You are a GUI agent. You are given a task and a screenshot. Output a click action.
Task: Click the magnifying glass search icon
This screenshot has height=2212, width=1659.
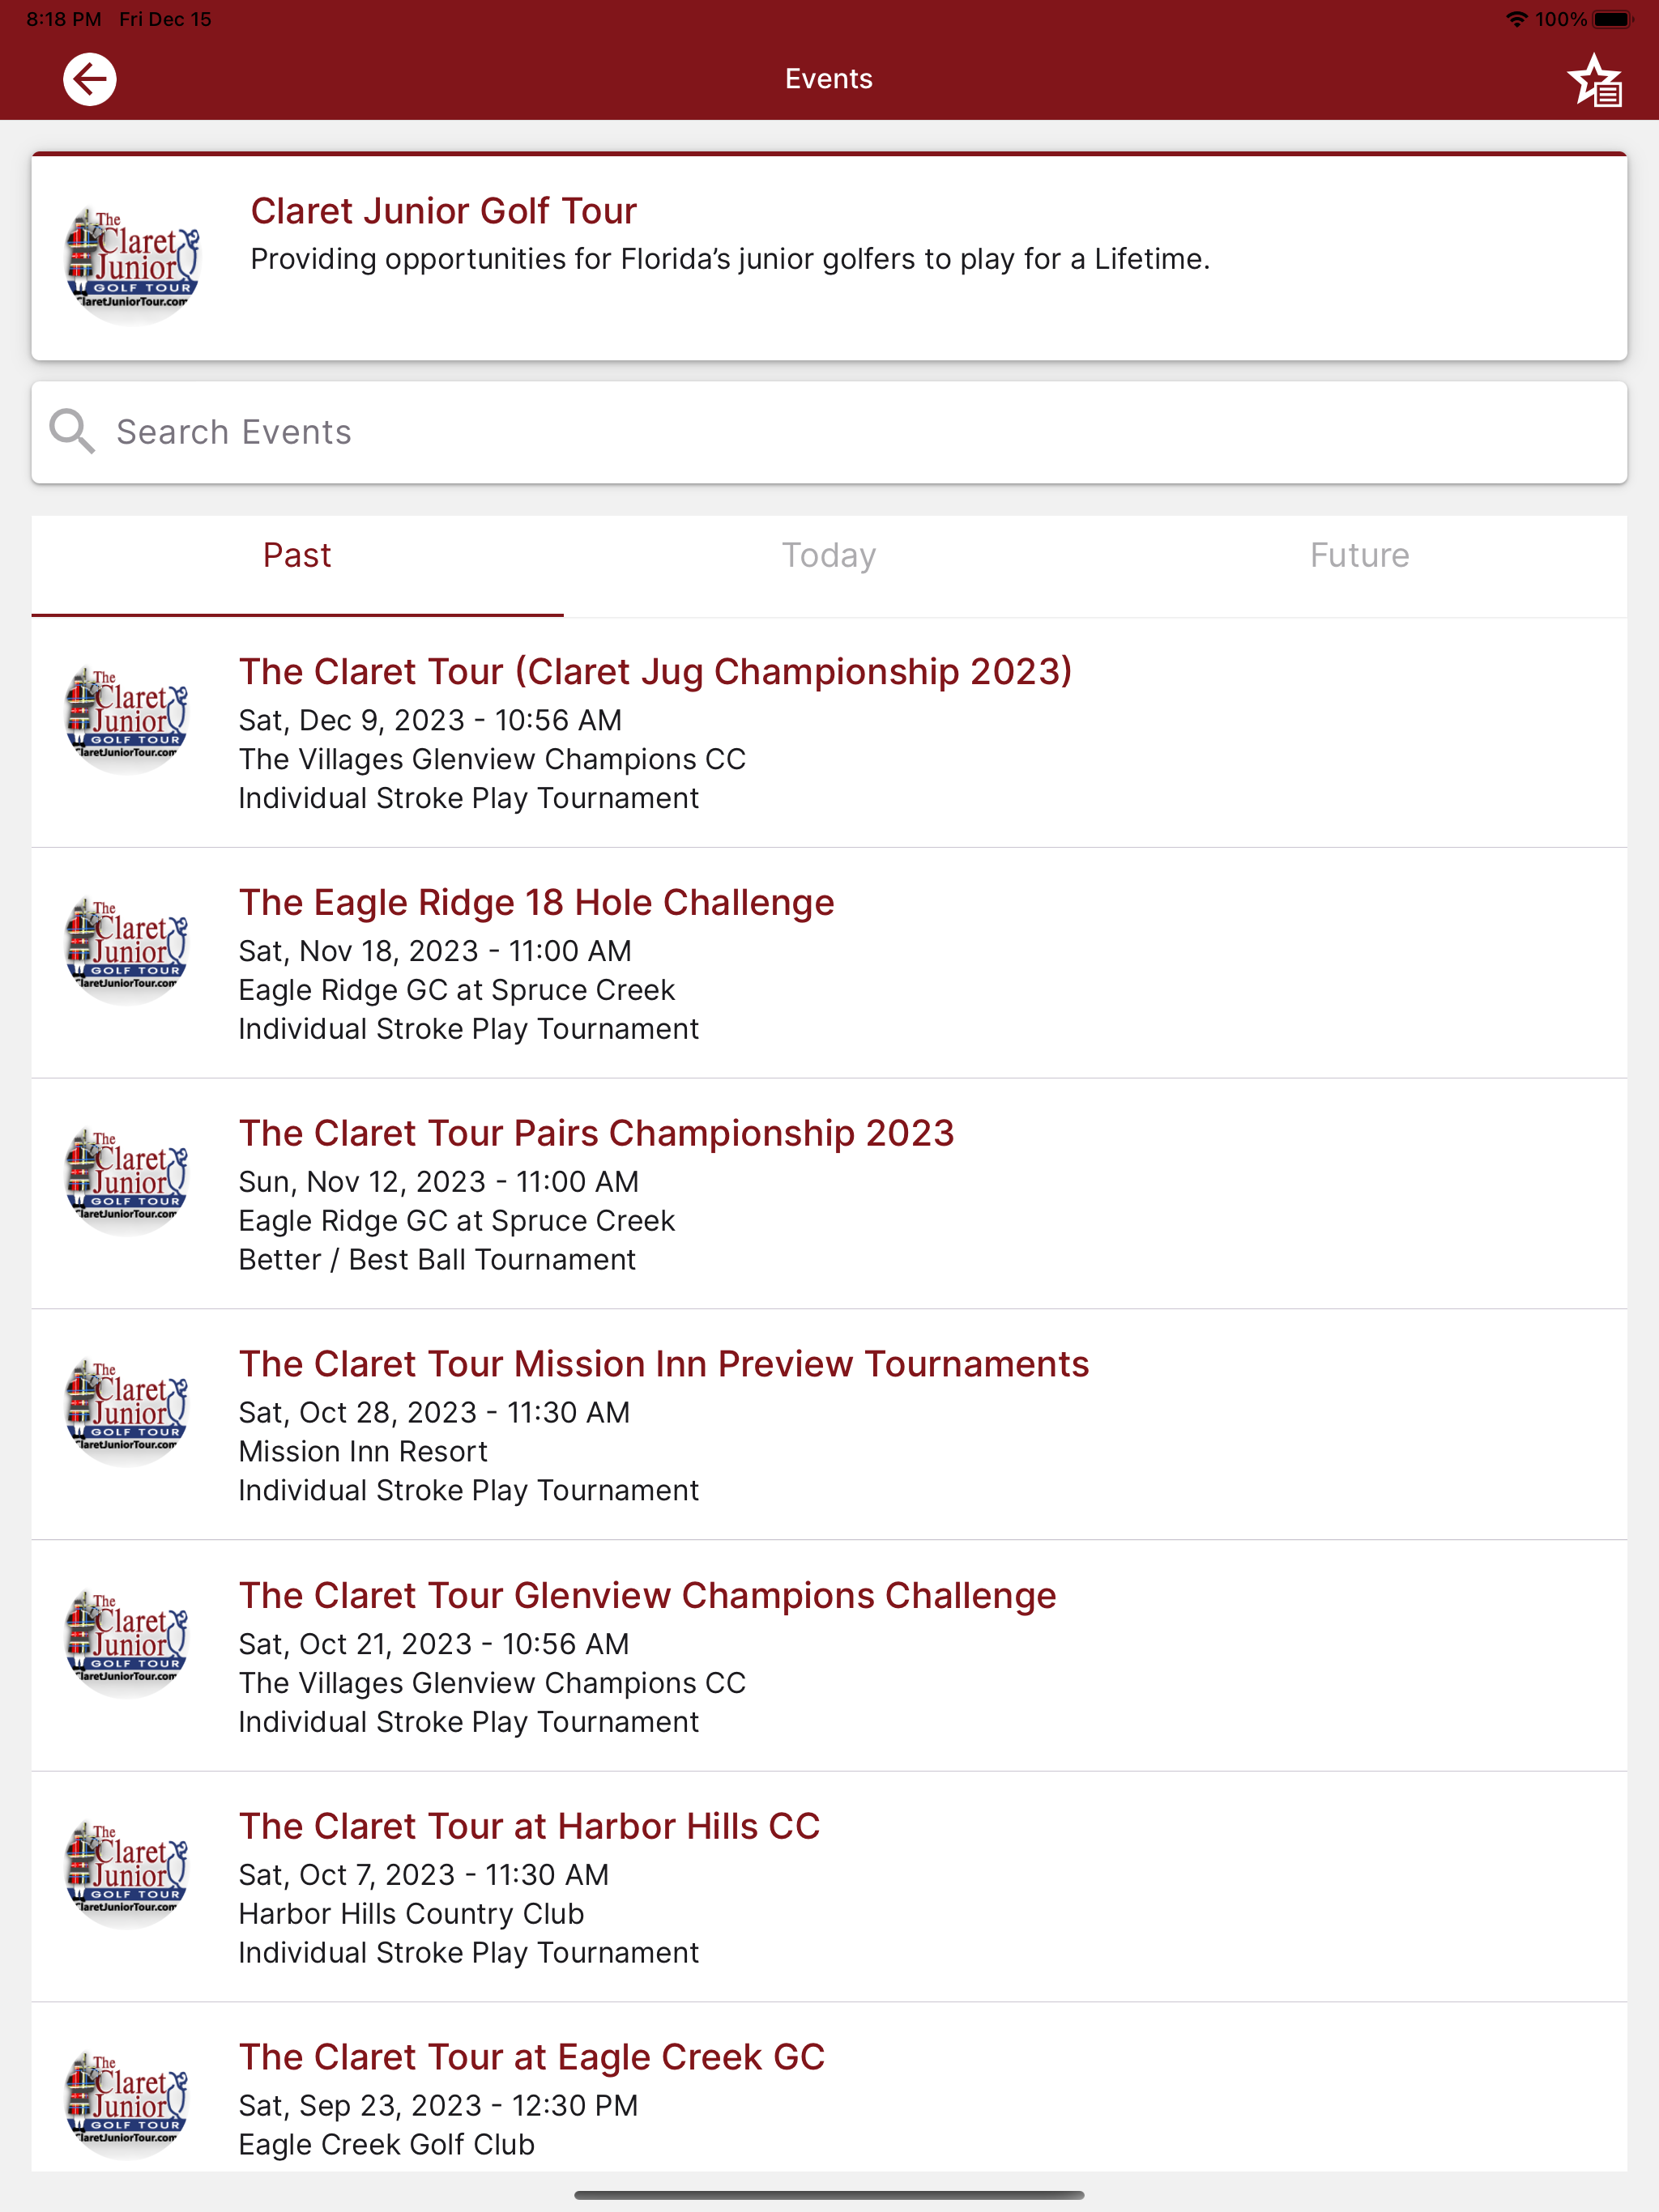[x=72, y=432]
